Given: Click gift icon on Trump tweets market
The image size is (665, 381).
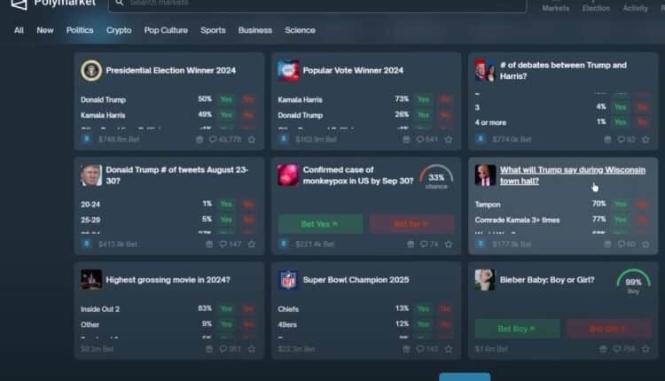Looking at the screenshot, I should [x=208, y=244].
